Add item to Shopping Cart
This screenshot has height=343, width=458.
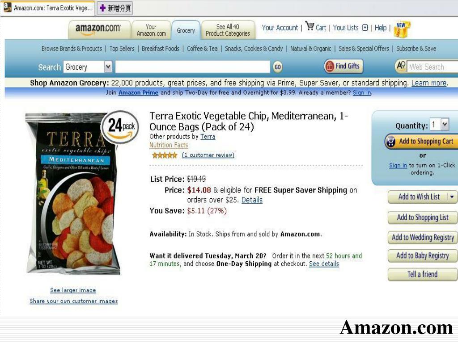(421, 142)
